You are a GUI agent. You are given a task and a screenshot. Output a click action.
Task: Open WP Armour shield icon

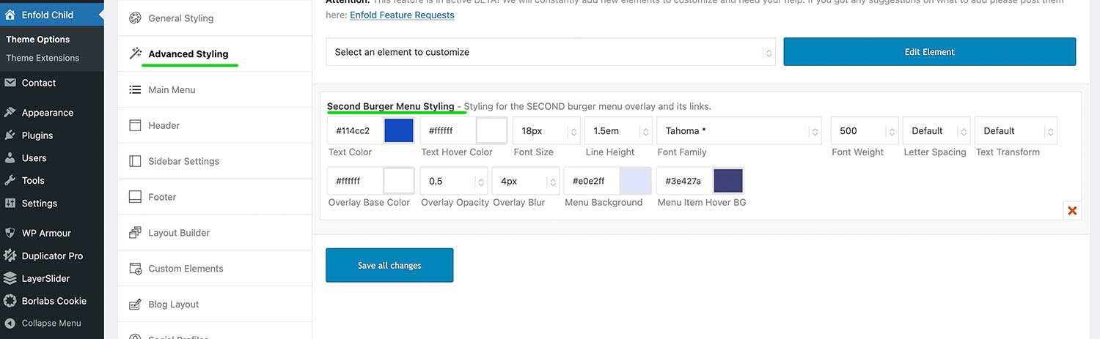tap(10, 234)
